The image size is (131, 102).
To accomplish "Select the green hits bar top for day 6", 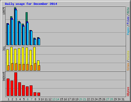I will pyautogui.click(x=27, y=17).
